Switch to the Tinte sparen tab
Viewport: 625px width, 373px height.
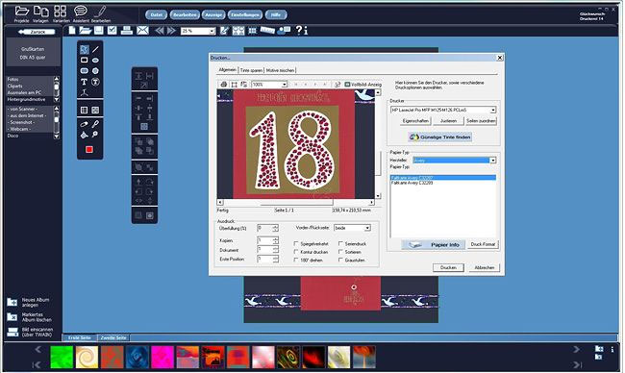(x=251, y=70)
